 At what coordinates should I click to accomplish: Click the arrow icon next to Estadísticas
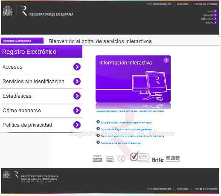click(x=77, y=96)
